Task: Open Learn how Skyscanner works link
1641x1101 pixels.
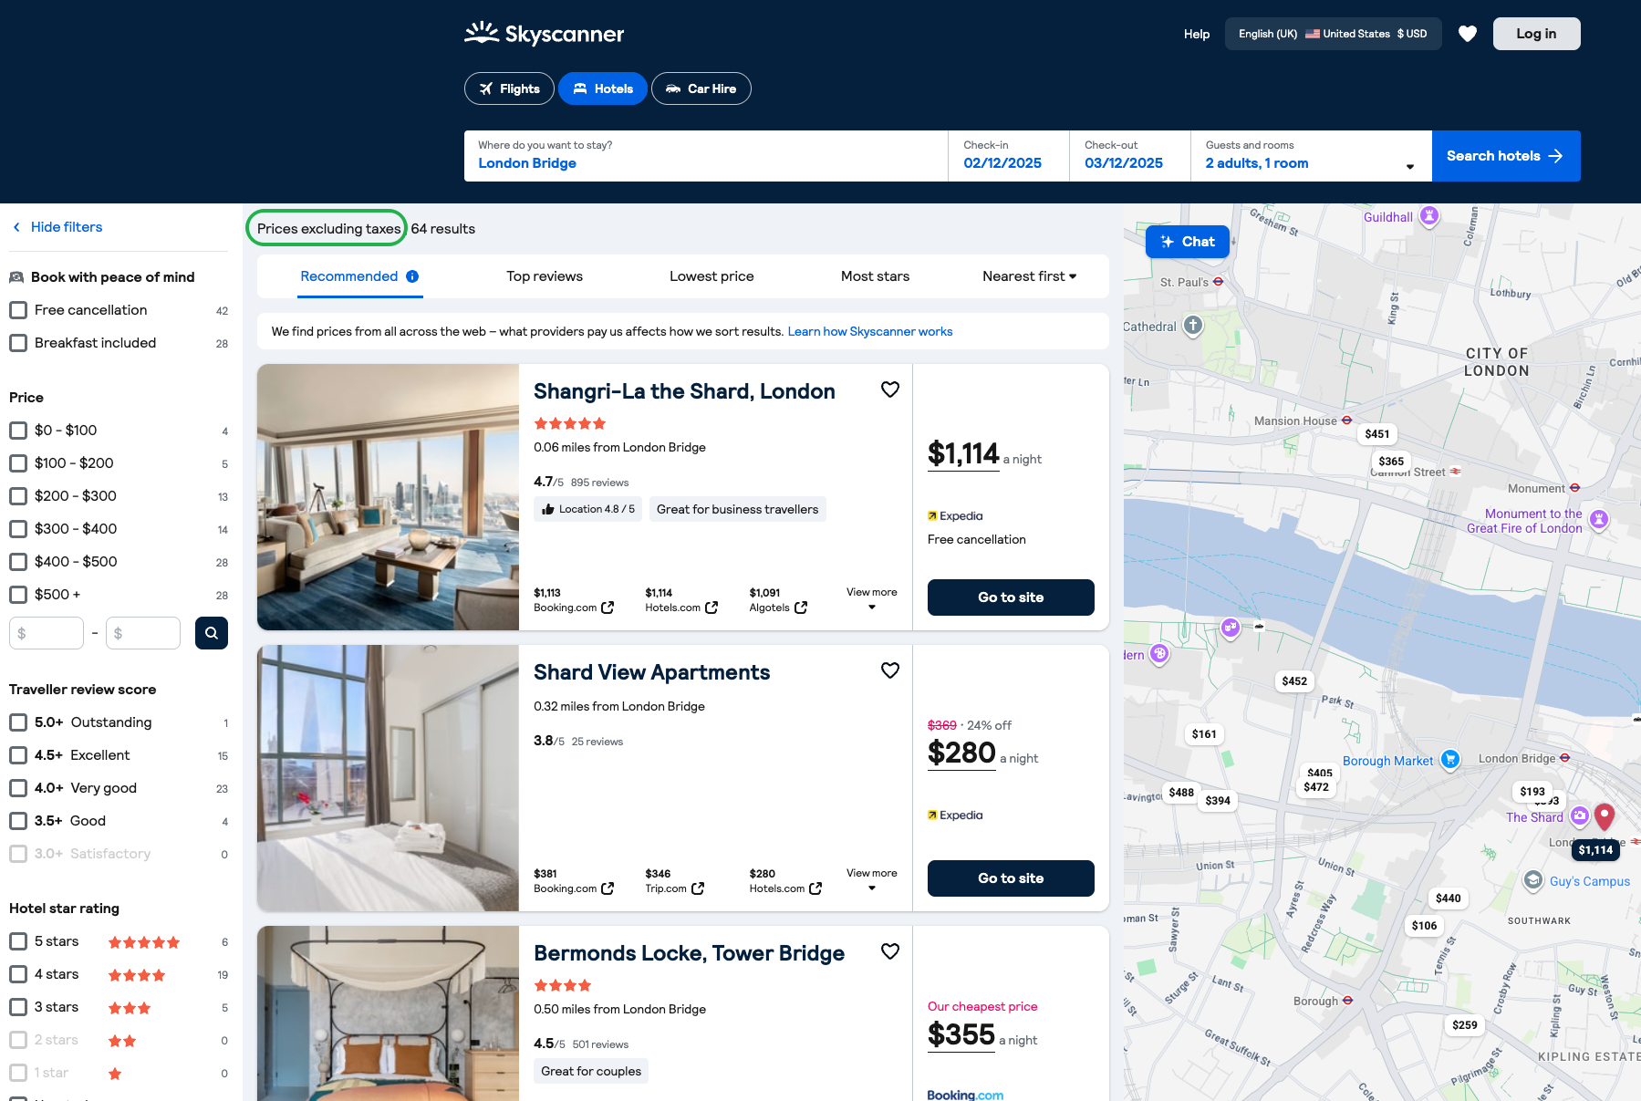Action: (869, 332)
